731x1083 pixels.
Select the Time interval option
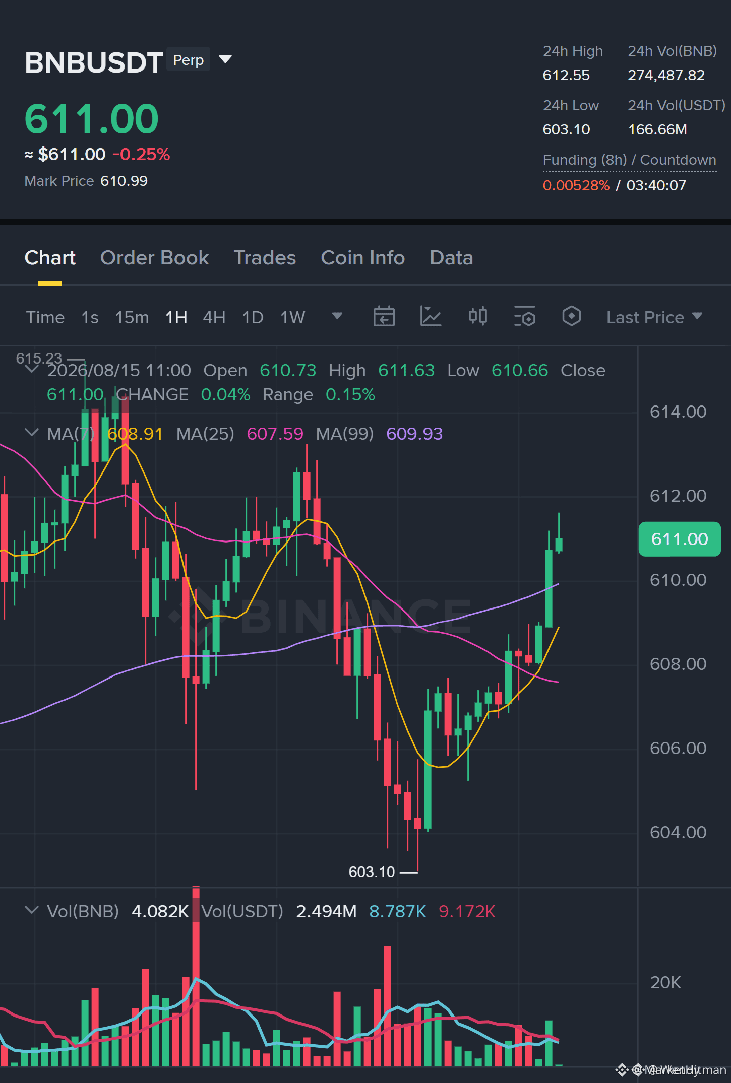(x=45, y=317)
